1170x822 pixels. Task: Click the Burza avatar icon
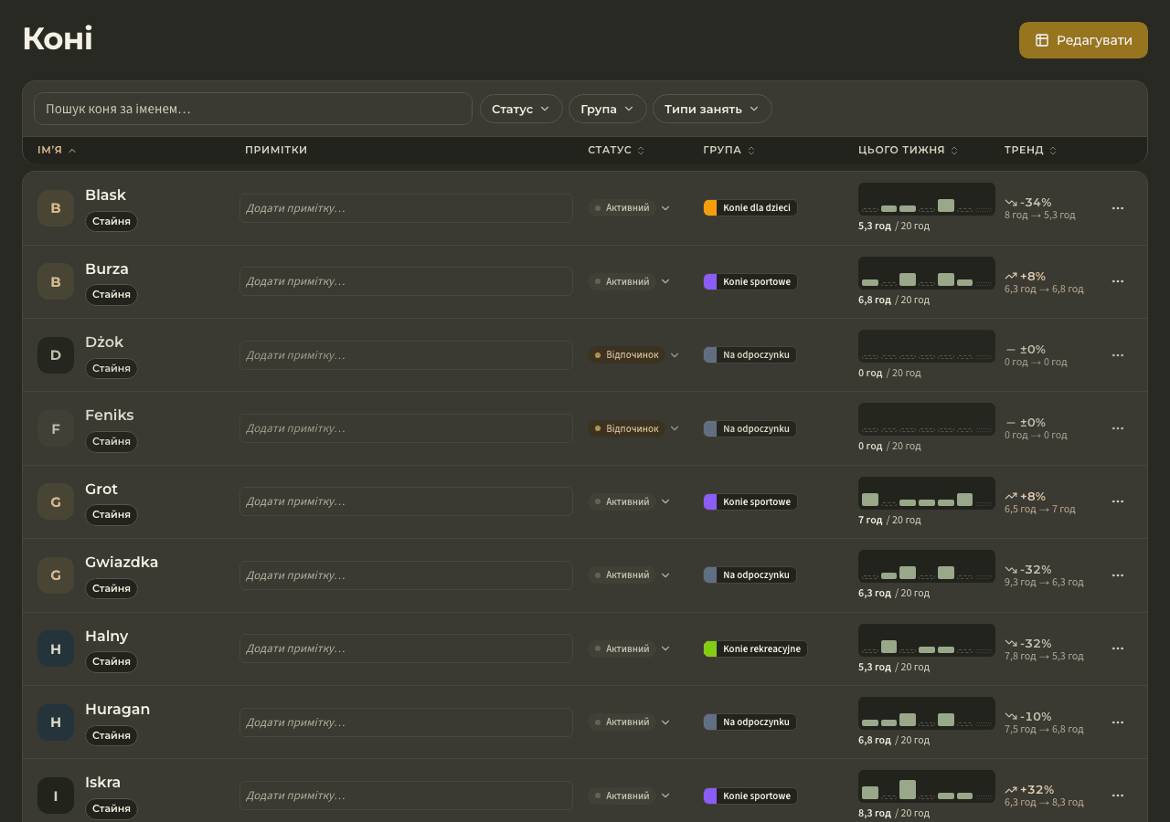[56, 281]
